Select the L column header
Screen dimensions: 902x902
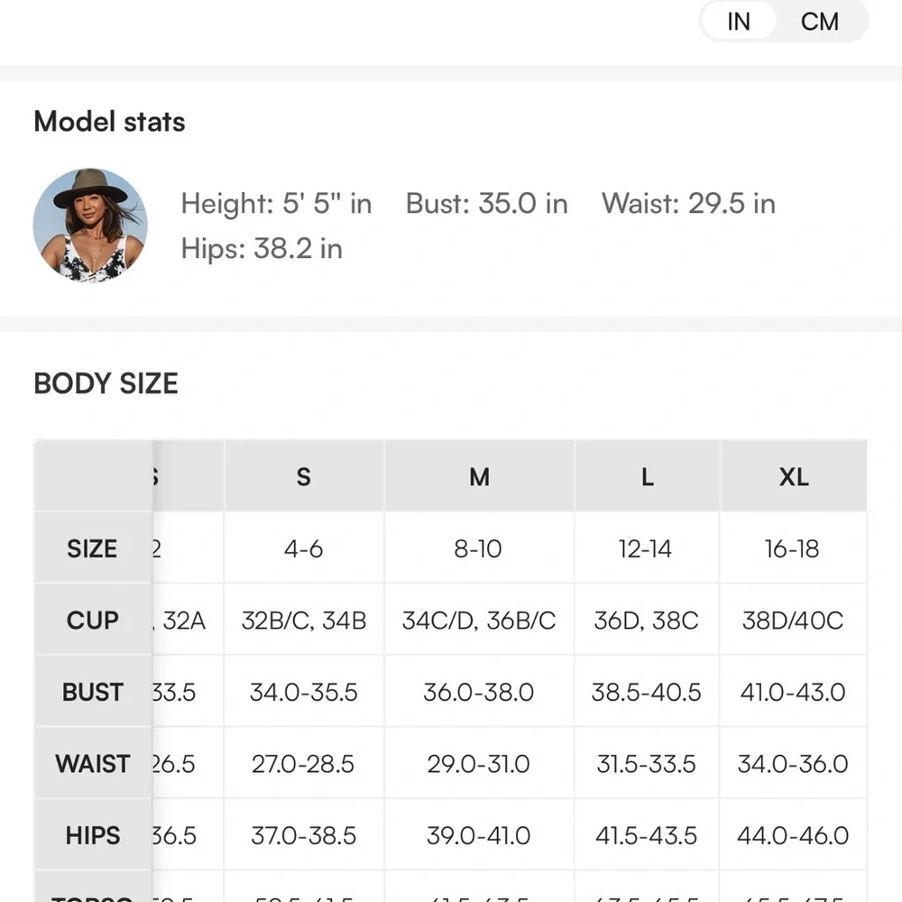coord(647,476)
